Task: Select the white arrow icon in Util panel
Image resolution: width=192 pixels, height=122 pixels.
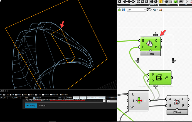Action: tap(186, 1)
